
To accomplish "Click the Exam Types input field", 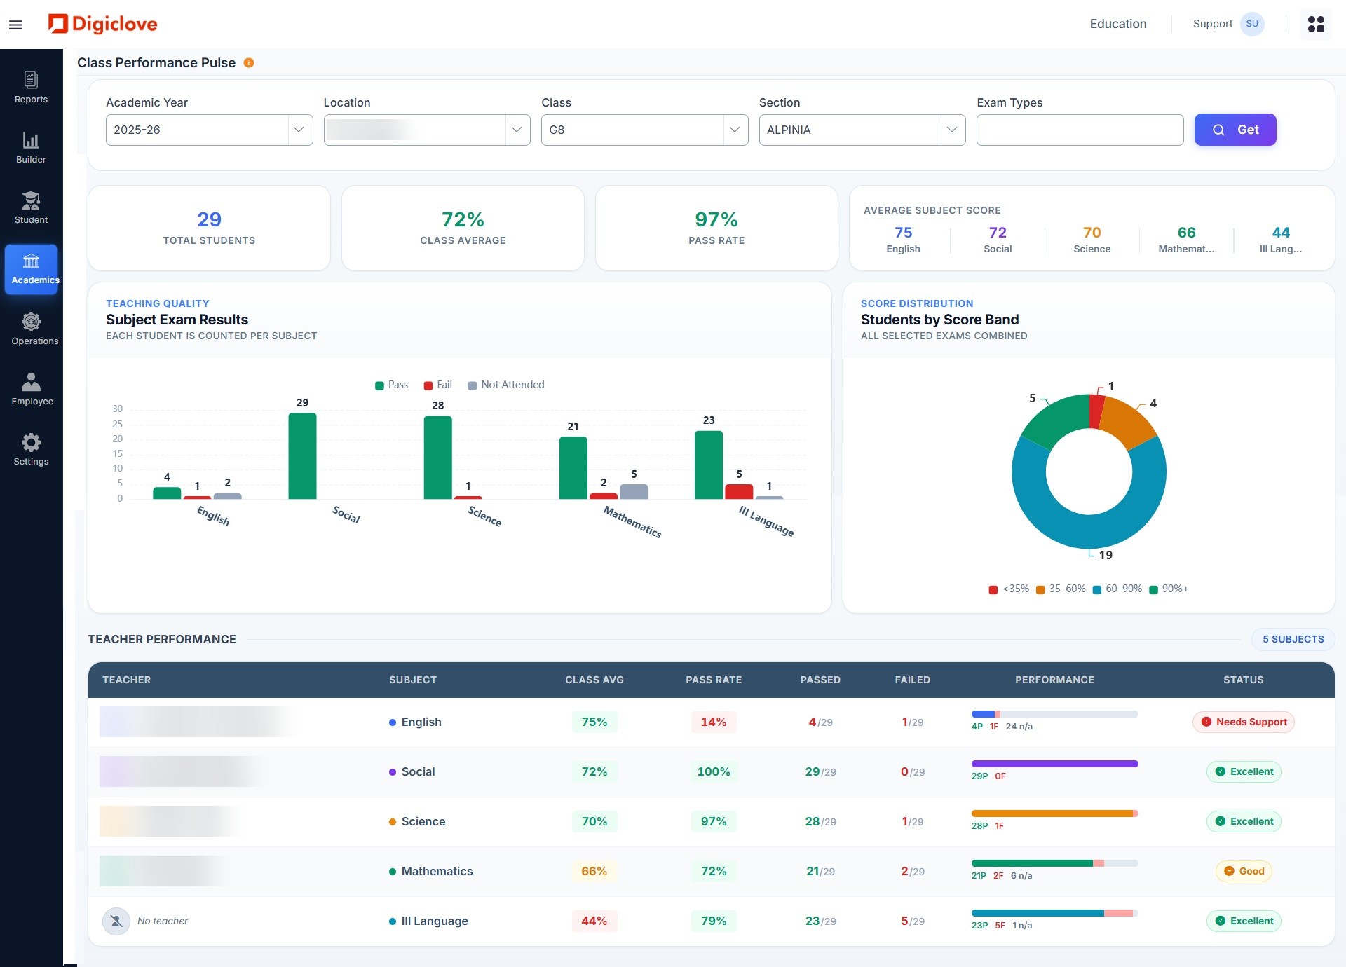I will 1080,130.
